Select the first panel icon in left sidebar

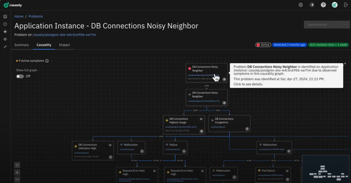[x=5, y=16]
